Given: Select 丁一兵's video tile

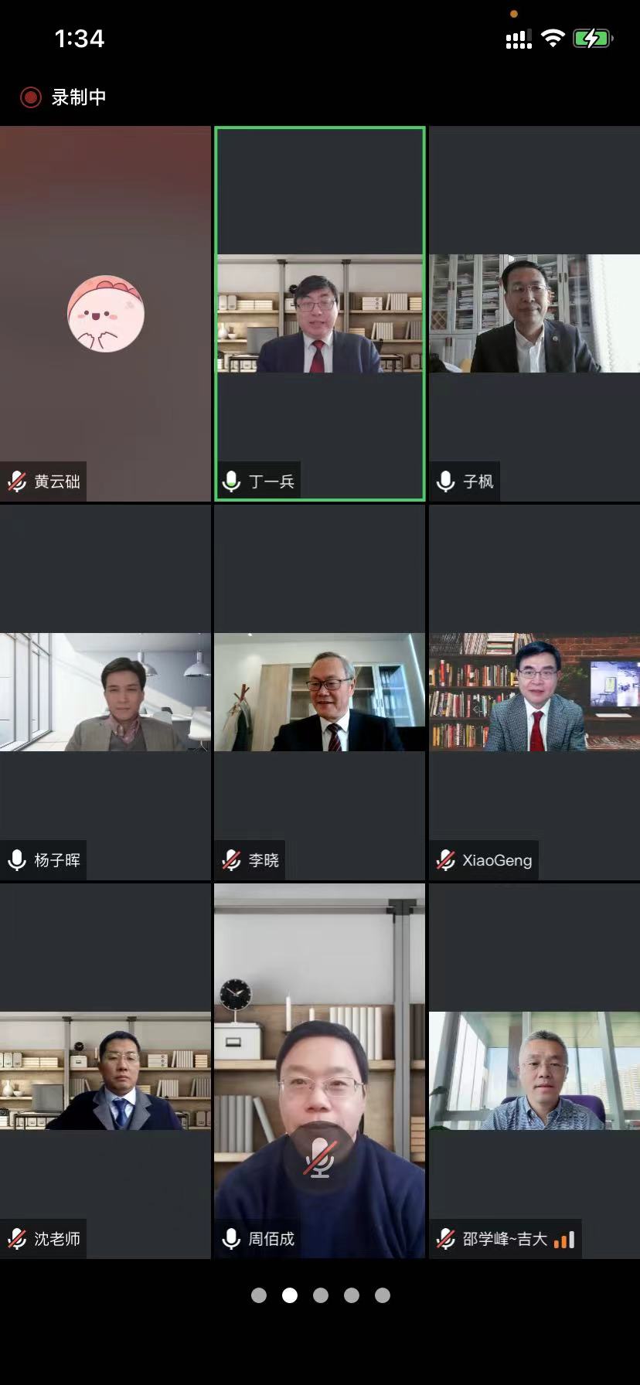Looking at the screenshot, I should point(320,314).
